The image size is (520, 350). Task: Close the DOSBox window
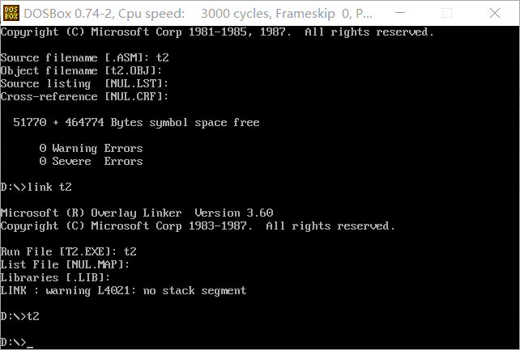(498, 12)
